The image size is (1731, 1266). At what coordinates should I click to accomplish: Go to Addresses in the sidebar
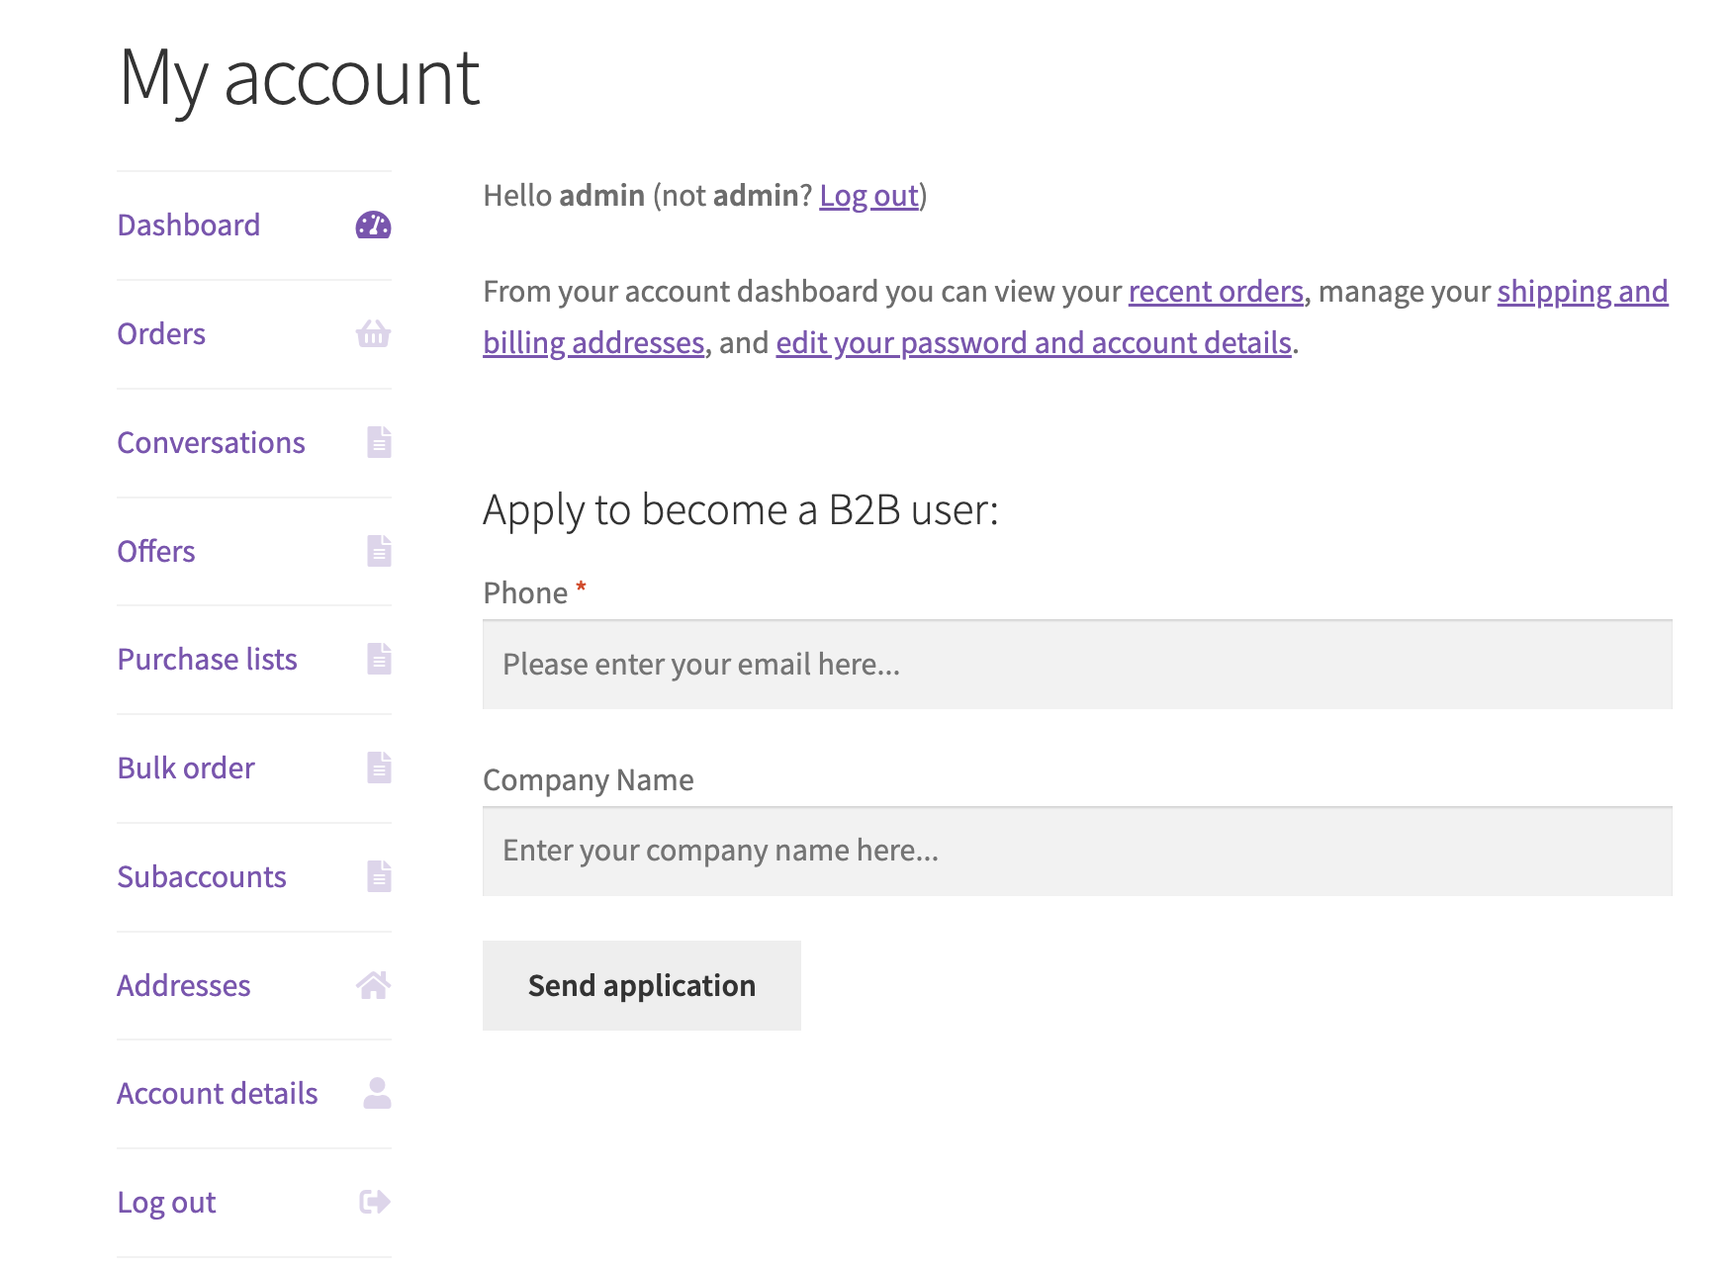coord(184,986)
